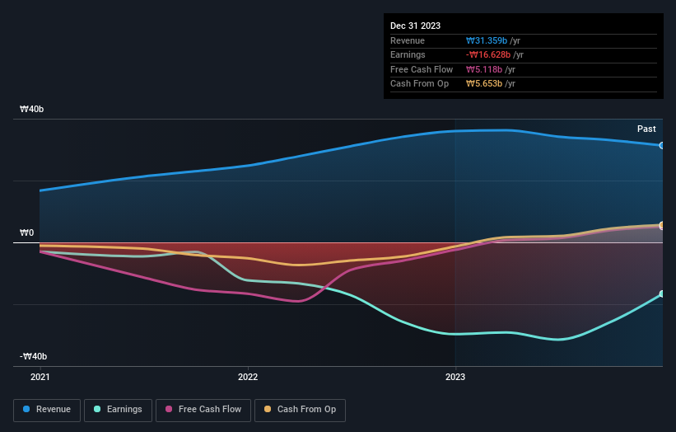Click the ₩5.653b cash from op value

(x=484, y=84)
